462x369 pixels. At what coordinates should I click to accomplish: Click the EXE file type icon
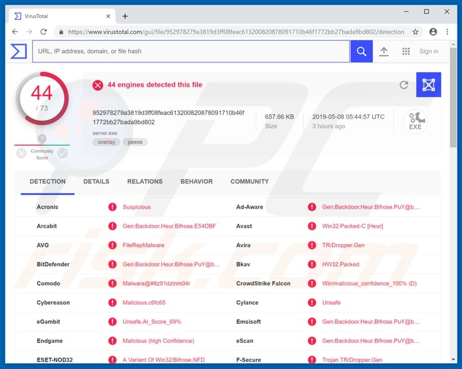click(x=415, y=121)
